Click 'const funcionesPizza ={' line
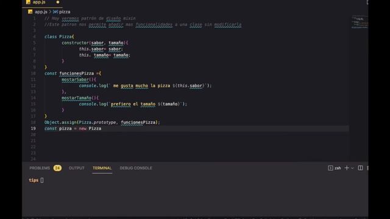Viewport: 390px width, 219px height. [x=73, y=74]
